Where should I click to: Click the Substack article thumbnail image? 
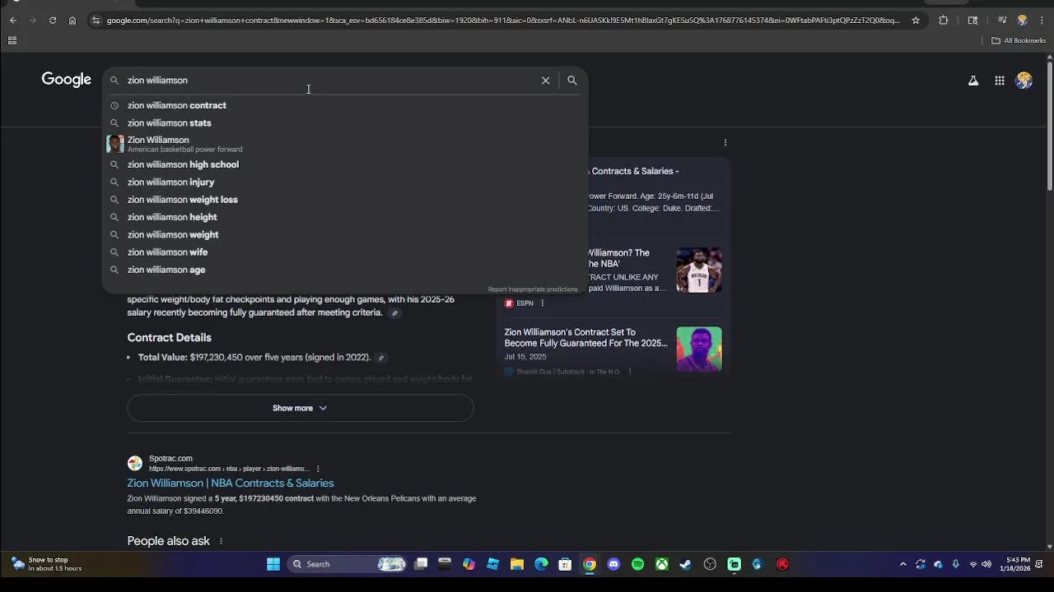tap(699, 349)
